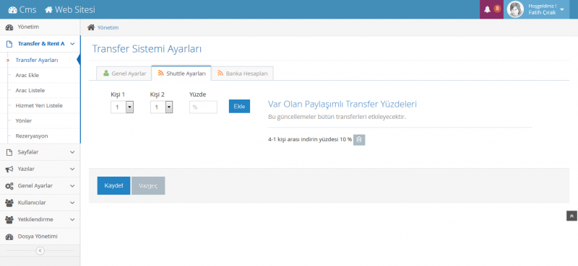The image size is (578, 266).
Task: Click the Transfer & Rent A sidebar label
Action: click(x=41, y=44)
